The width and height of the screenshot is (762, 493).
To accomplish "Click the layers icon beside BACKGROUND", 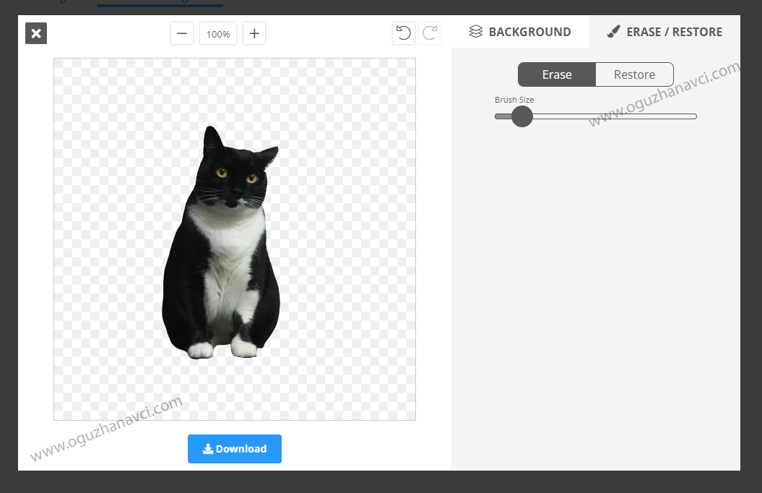I will pyautogui.click(x=475, y=32).
